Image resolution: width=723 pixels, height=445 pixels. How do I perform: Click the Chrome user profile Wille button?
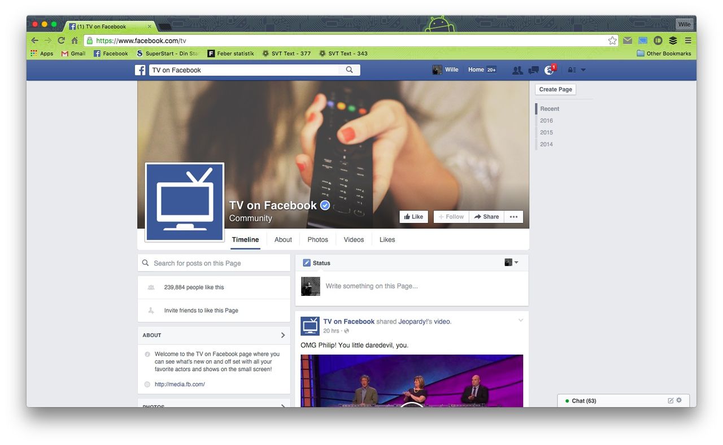(684, 24)
